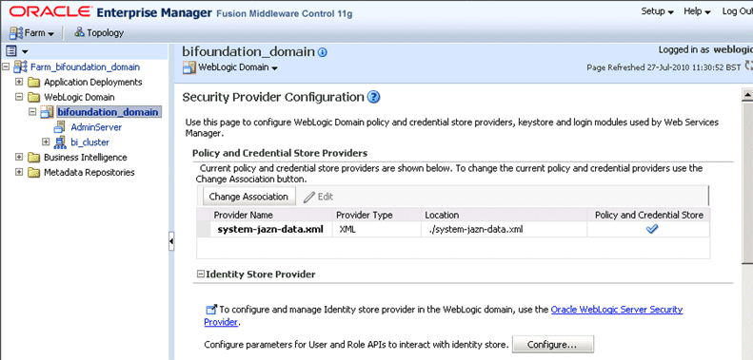The image size is (753, 360).
Task: Open the Help menu in header
Action: pyautogui.click(x=697, y=11)
